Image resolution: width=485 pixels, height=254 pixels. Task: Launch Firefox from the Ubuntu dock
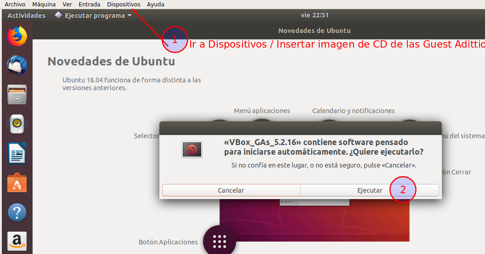coord(17,36)
